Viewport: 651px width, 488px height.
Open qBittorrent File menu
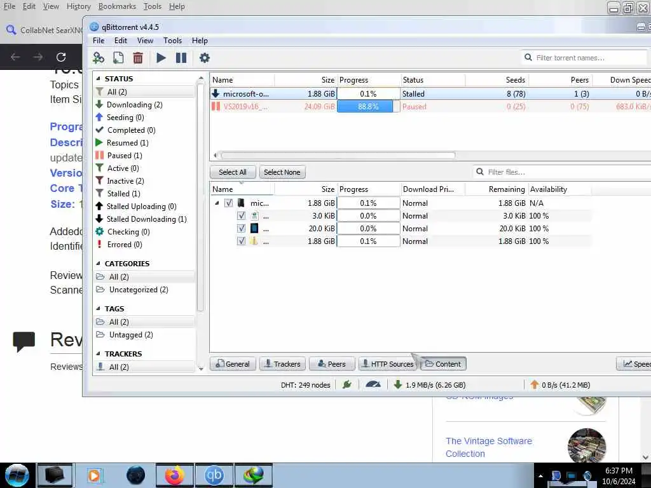tap(99, 41)
